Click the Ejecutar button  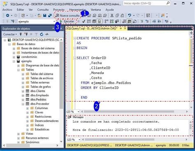pos(67,21)
